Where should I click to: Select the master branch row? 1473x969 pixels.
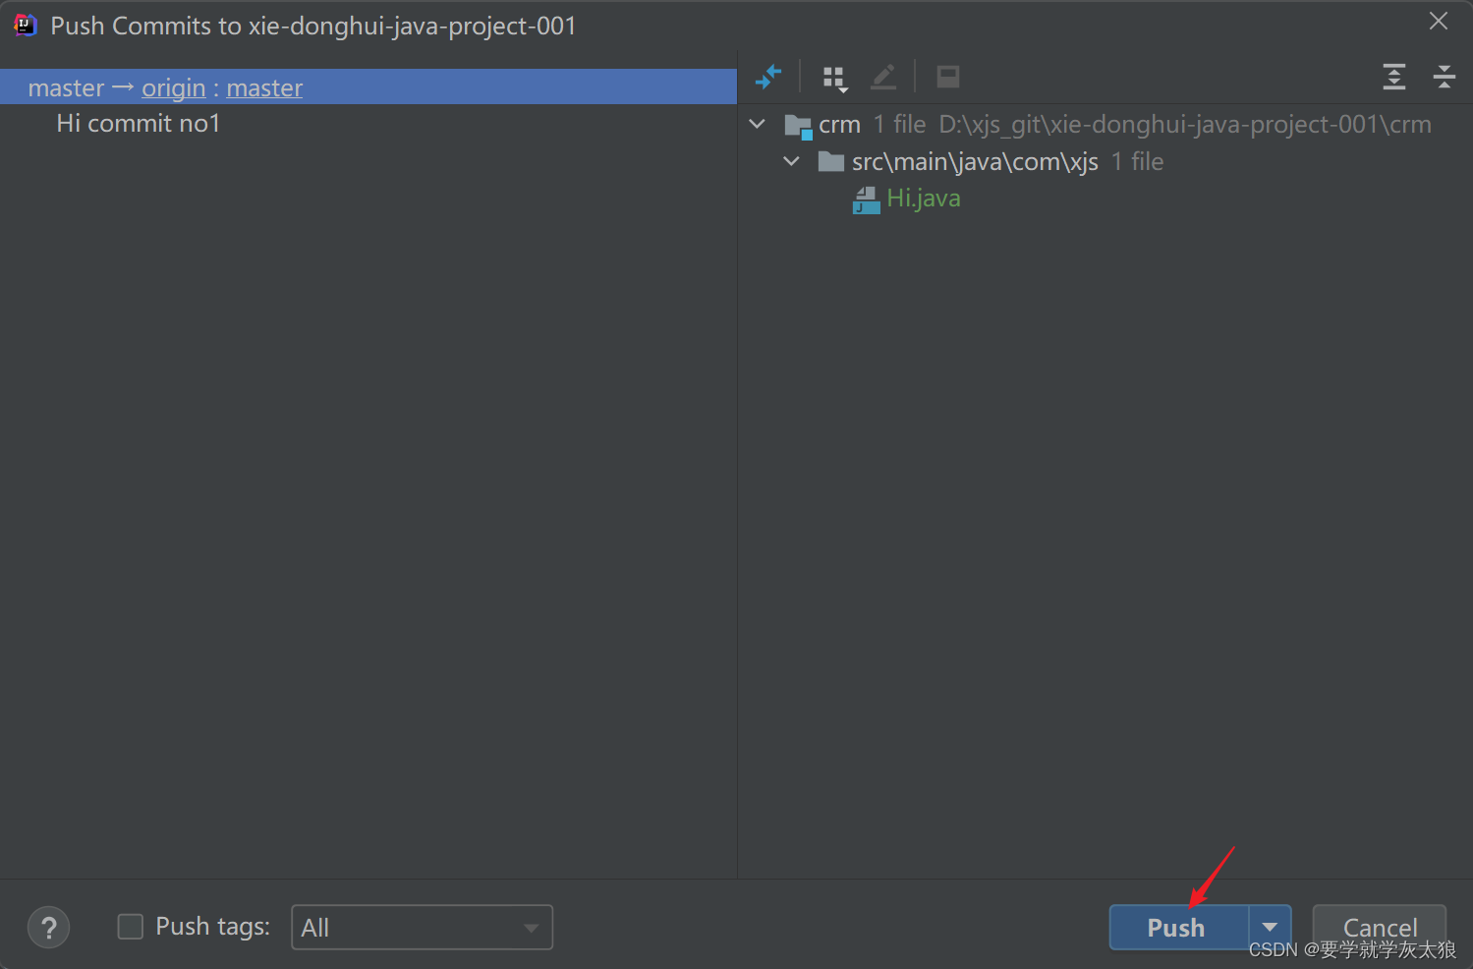click(x=368, y=86)
